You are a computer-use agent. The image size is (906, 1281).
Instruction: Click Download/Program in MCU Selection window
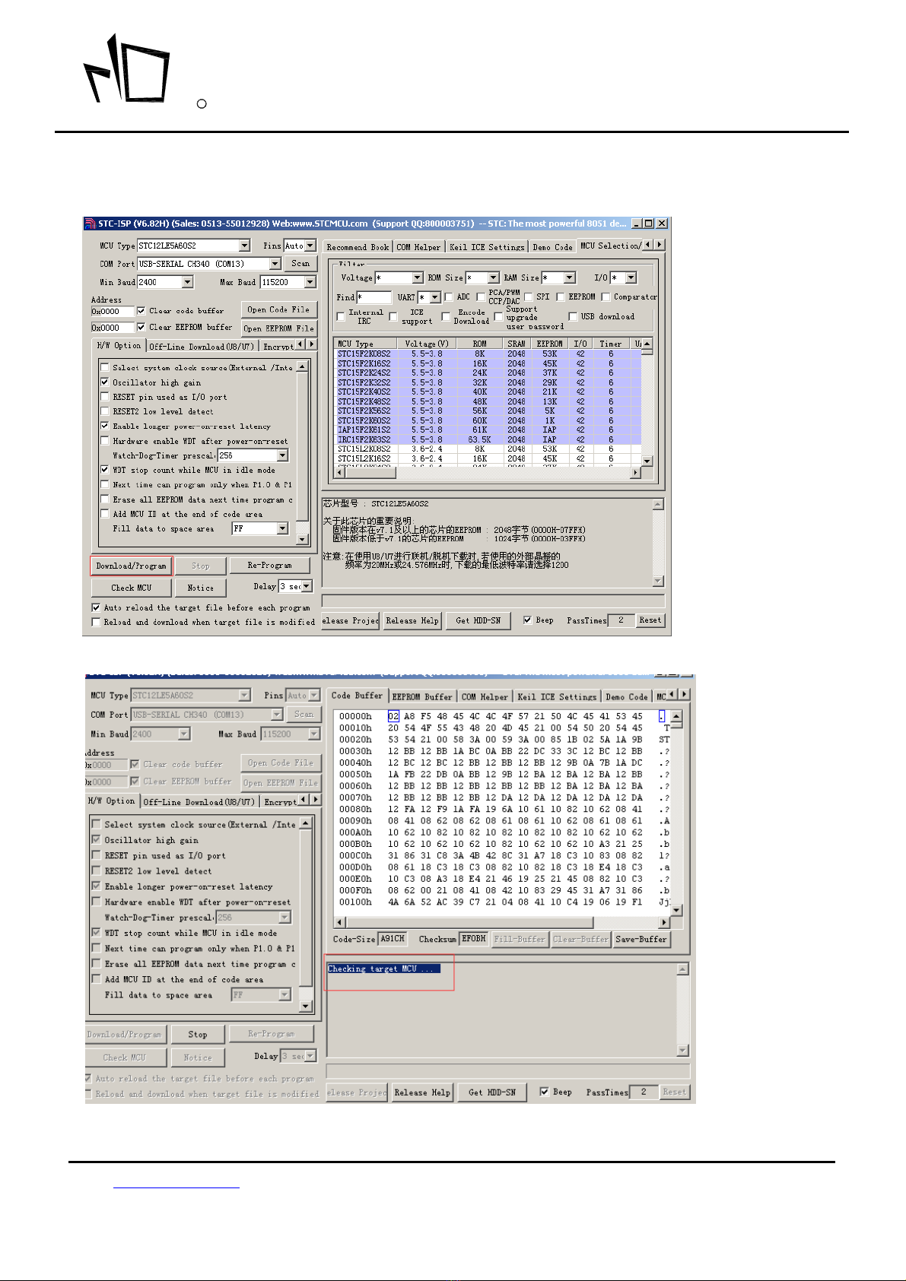(x=131, y=566)
